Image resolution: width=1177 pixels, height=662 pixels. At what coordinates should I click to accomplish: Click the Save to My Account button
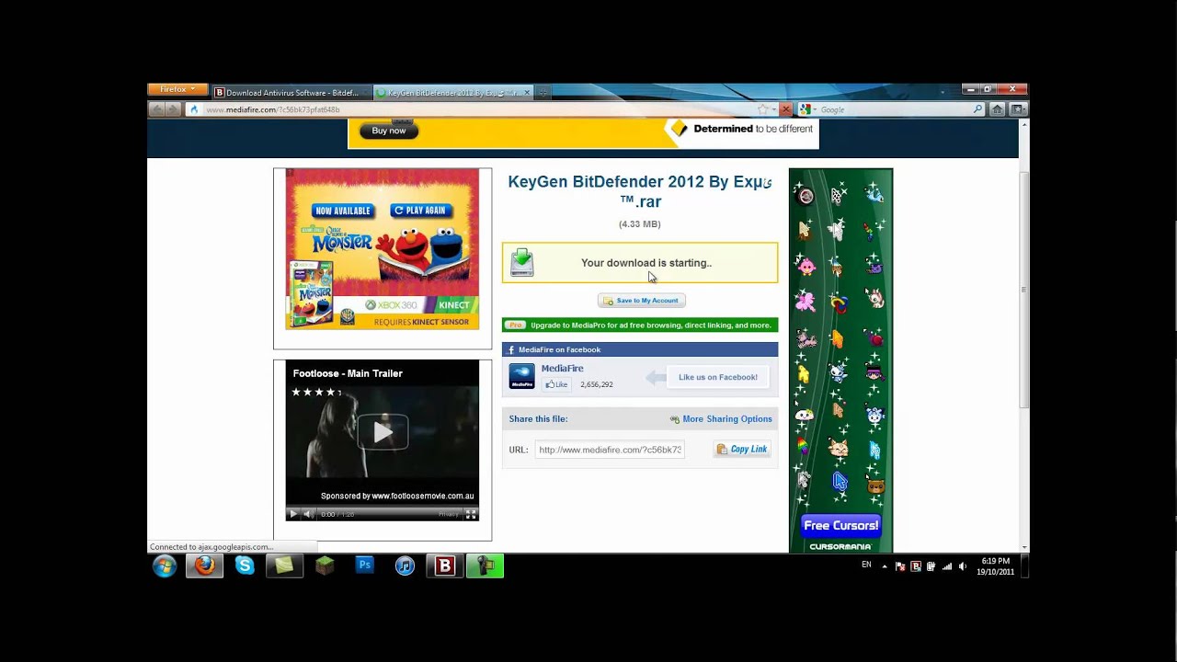coord(642,301)
